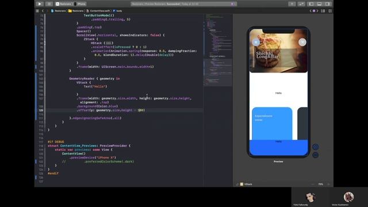Click the live preview play button
The image size is (368, 207).
315,147
